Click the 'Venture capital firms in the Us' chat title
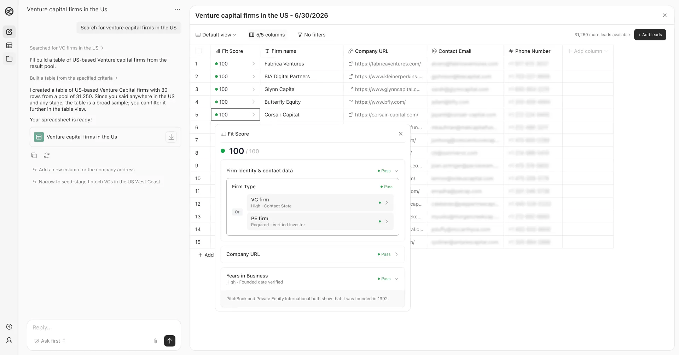This screenshot has width=679, height=355. point(67,10)
